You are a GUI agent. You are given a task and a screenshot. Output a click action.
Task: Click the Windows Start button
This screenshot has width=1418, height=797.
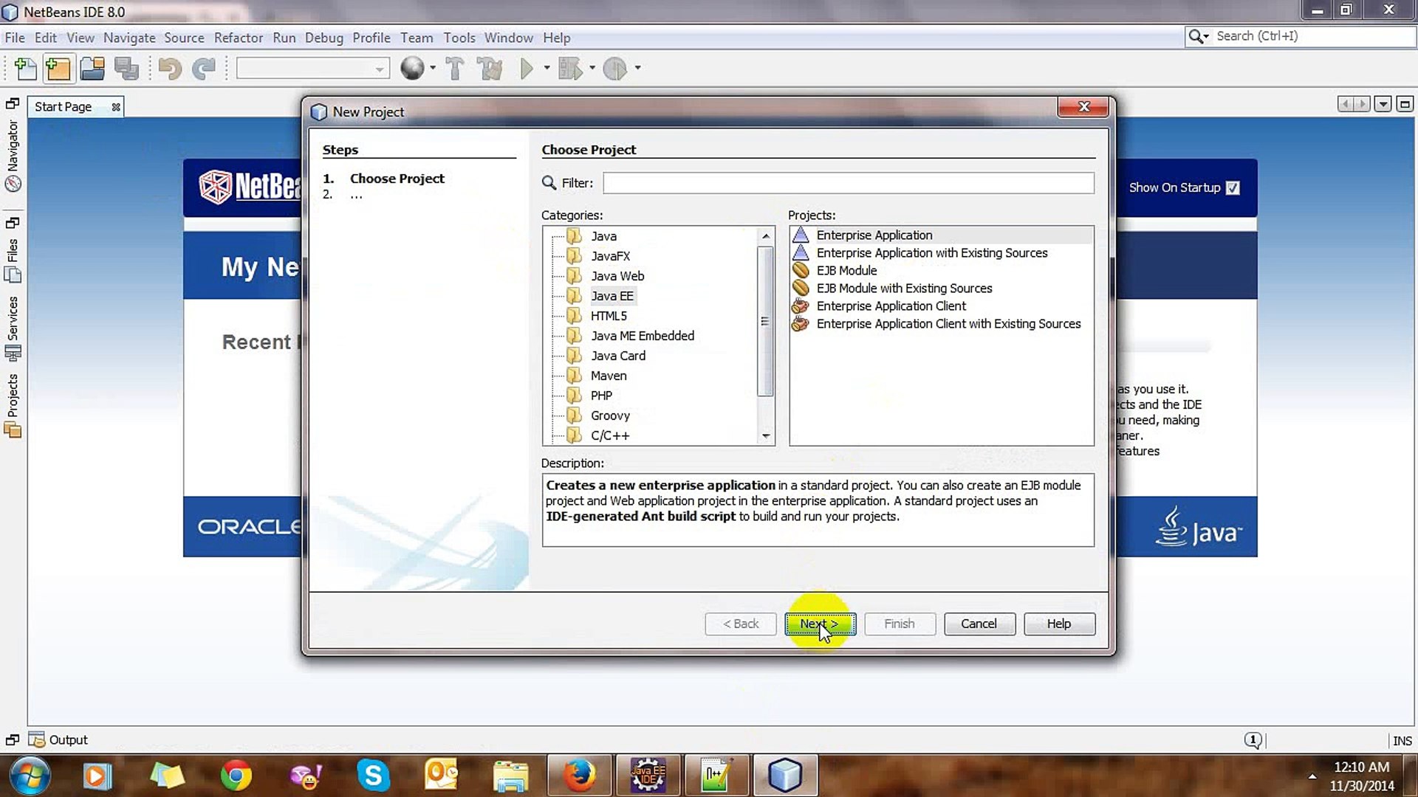tap(29, 776)
